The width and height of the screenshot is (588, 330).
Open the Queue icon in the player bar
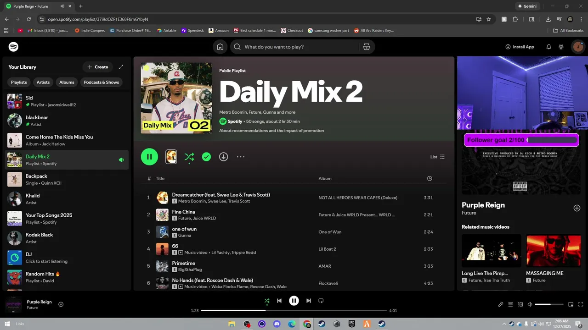(510, 304)
